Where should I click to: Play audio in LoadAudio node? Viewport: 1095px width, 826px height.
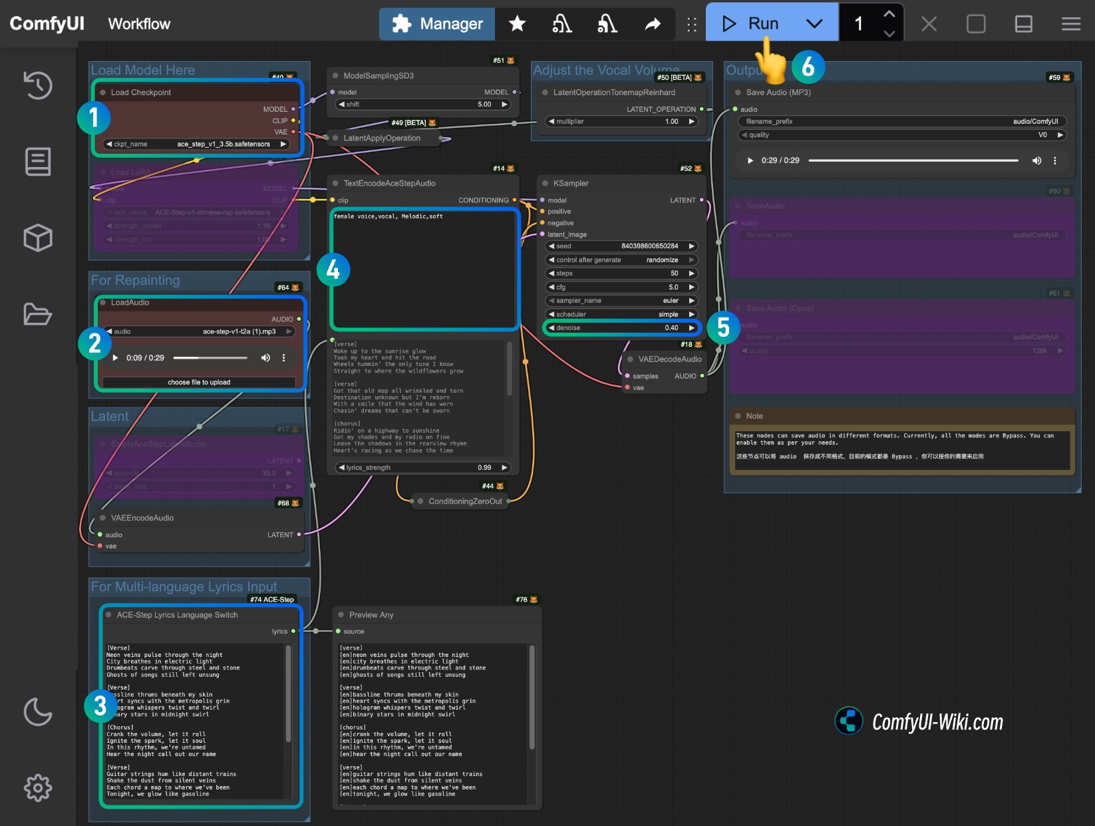115,358
